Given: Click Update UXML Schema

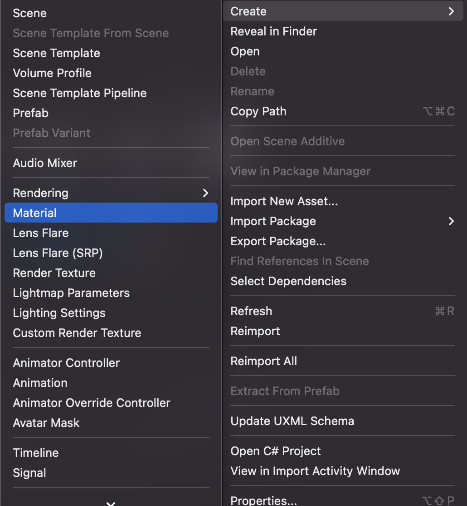Looking at the screenshot, I should [292, 421].
